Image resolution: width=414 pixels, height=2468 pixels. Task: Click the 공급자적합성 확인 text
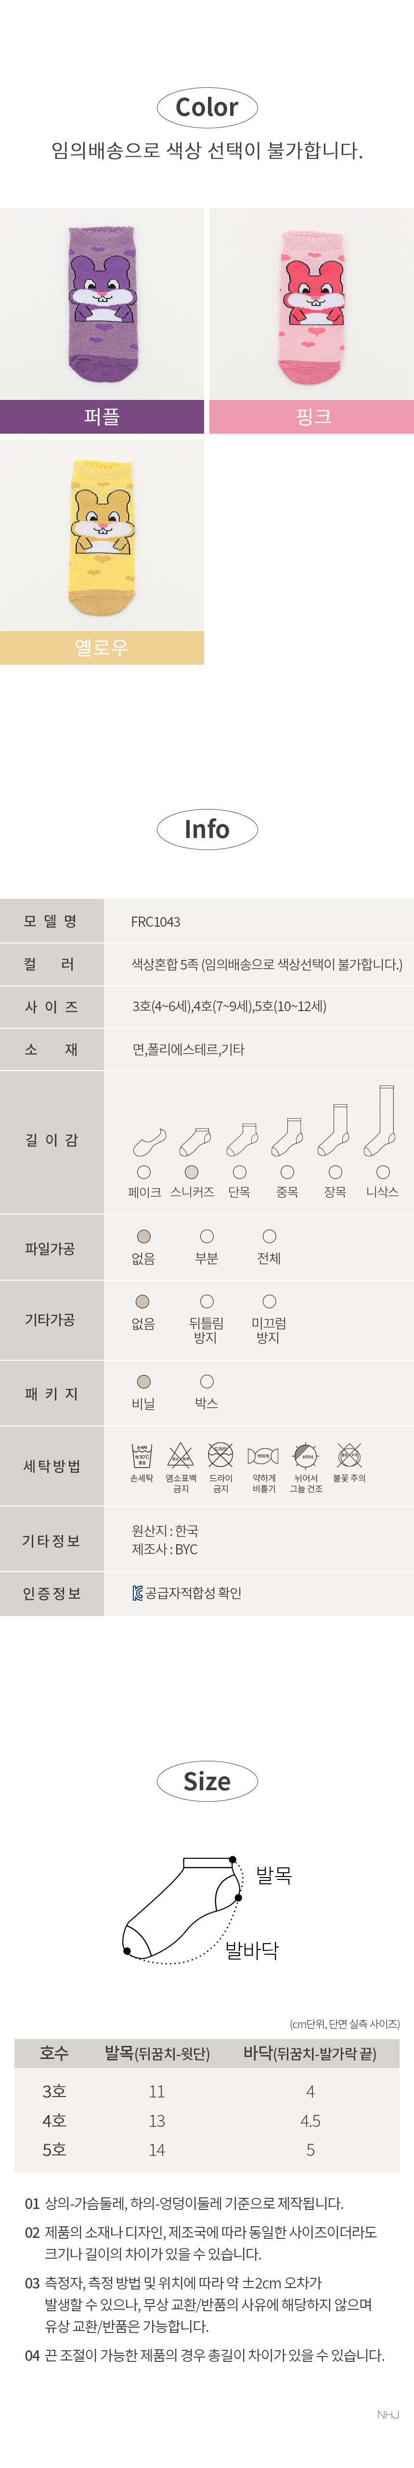(193, 1592)
